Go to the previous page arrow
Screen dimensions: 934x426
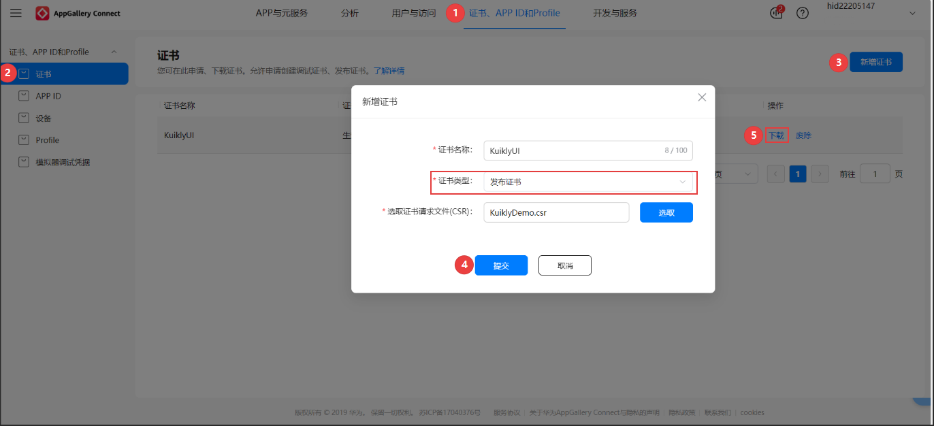click(x=776, y=174)
